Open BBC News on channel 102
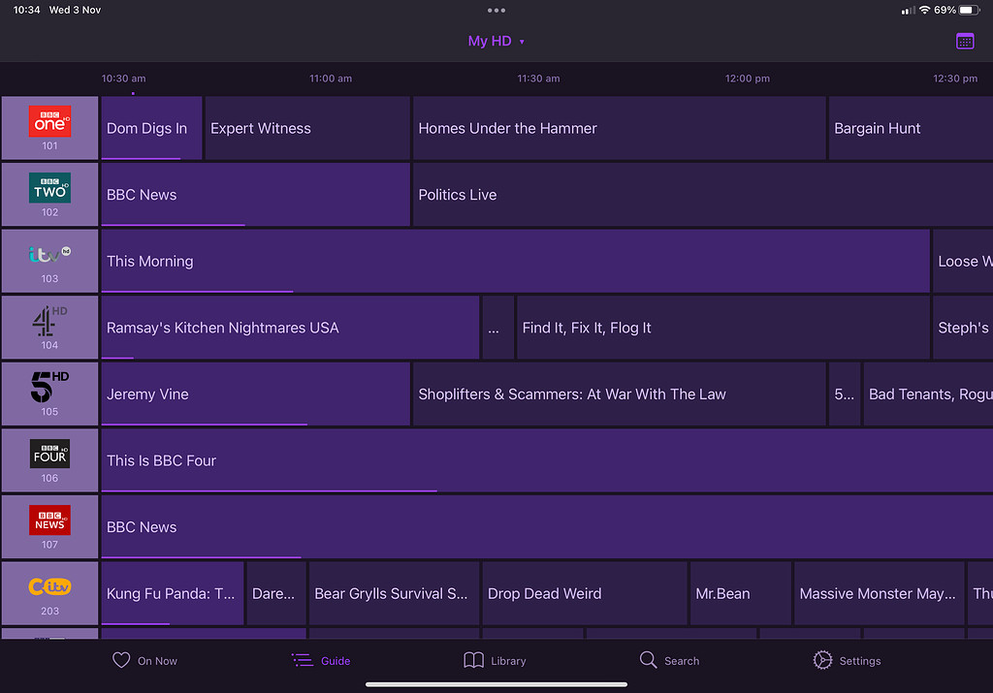Image resolution: width=993 pixels, height=693 pixels. coord(255,194)
